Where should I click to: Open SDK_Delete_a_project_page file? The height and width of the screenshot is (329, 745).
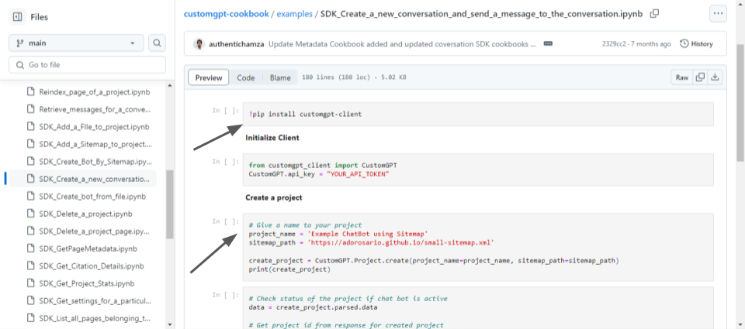pyautogui.click(x=95, y=231)
